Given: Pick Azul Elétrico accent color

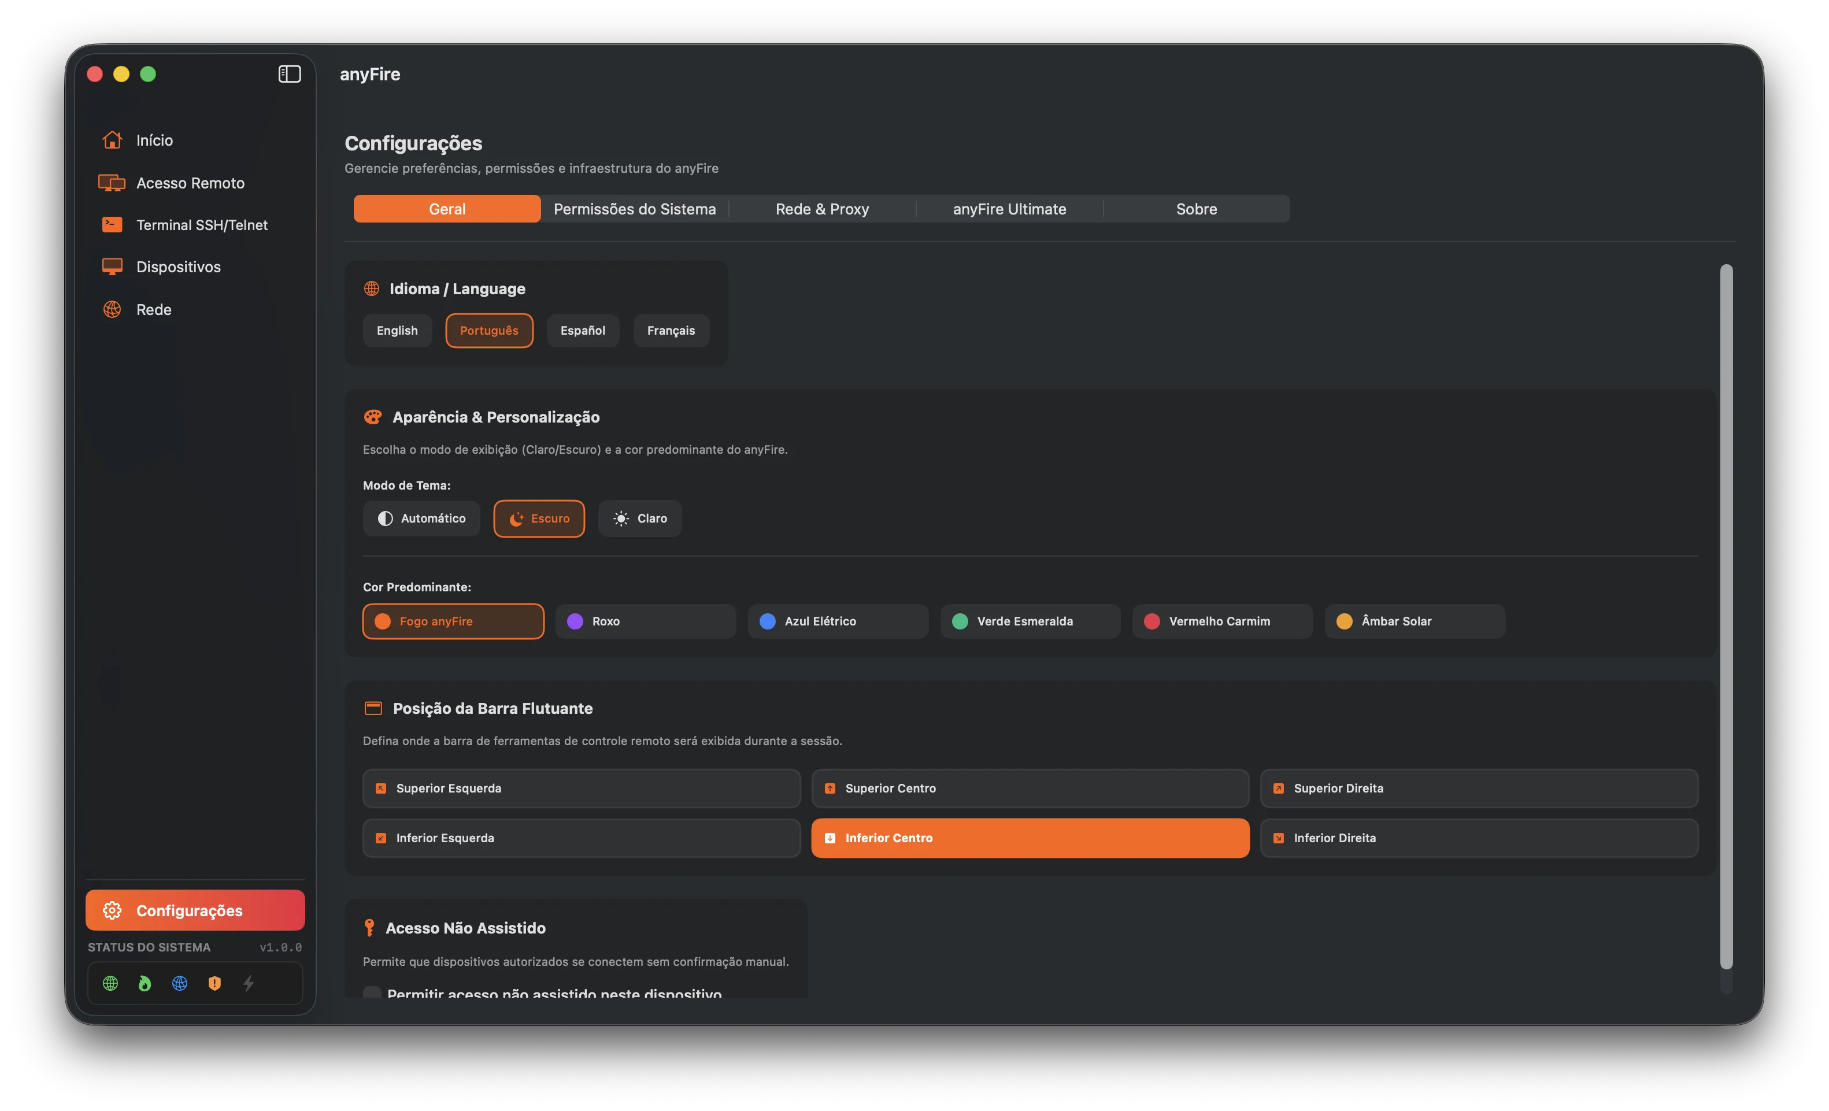Looking at the screenshot, I should tap(838, 621).
